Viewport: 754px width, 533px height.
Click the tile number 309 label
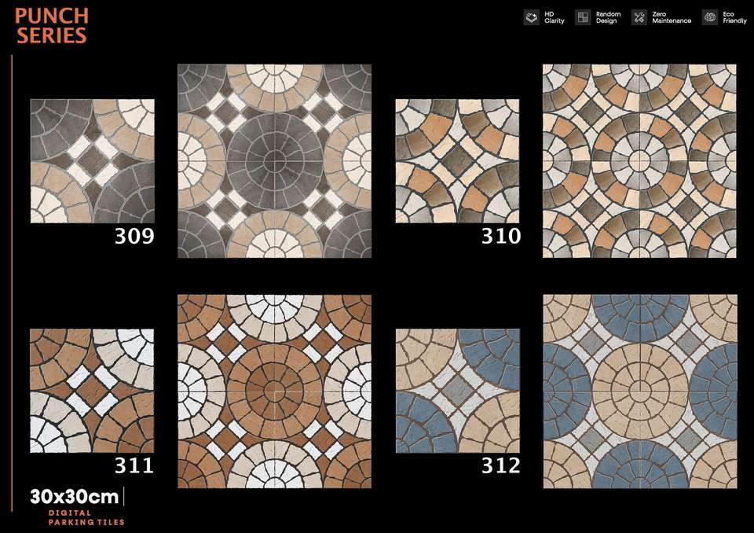click(134, 236)
